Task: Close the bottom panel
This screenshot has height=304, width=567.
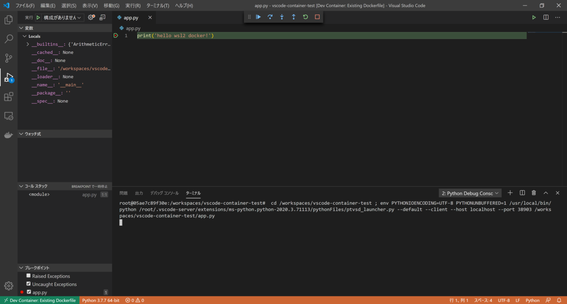Action: pos(558,193)
